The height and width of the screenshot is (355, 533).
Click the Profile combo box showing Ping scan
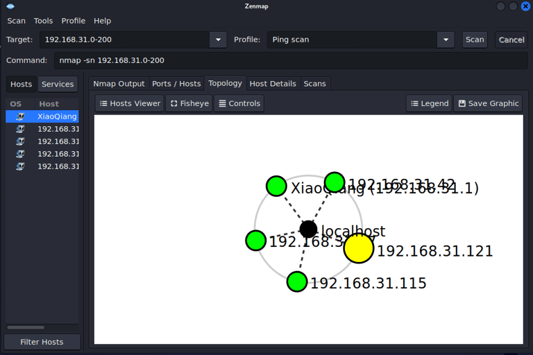[352, 40]
